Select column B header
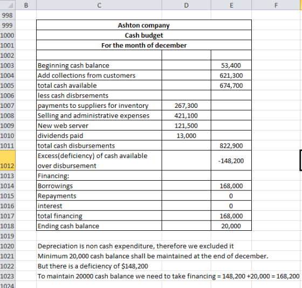The width and height of the screenshot is (302, 288). pyautogui.click(x=26, y=5)
